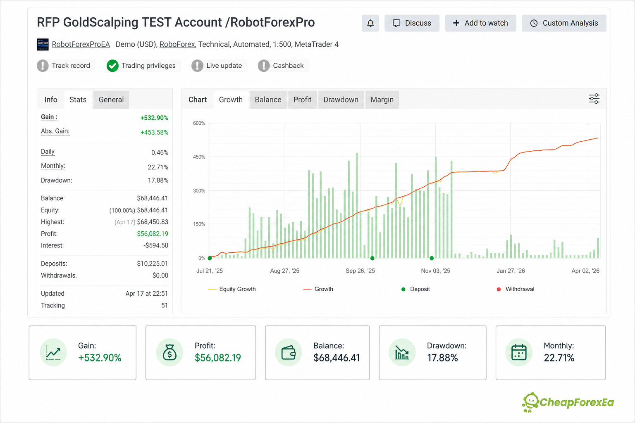Click the Monthly calendar icon
Viewport: 635px width, 423px height.
519,352
